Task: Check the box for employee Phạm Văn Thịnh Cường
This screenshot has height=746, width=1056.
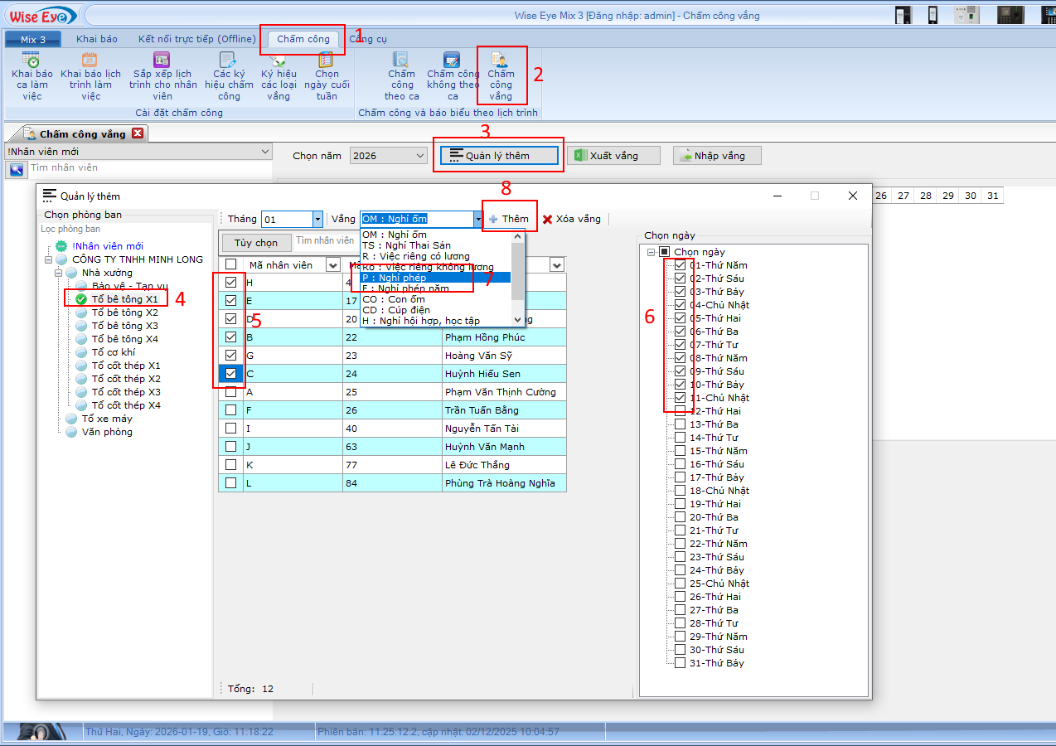Action: point(230,392)
